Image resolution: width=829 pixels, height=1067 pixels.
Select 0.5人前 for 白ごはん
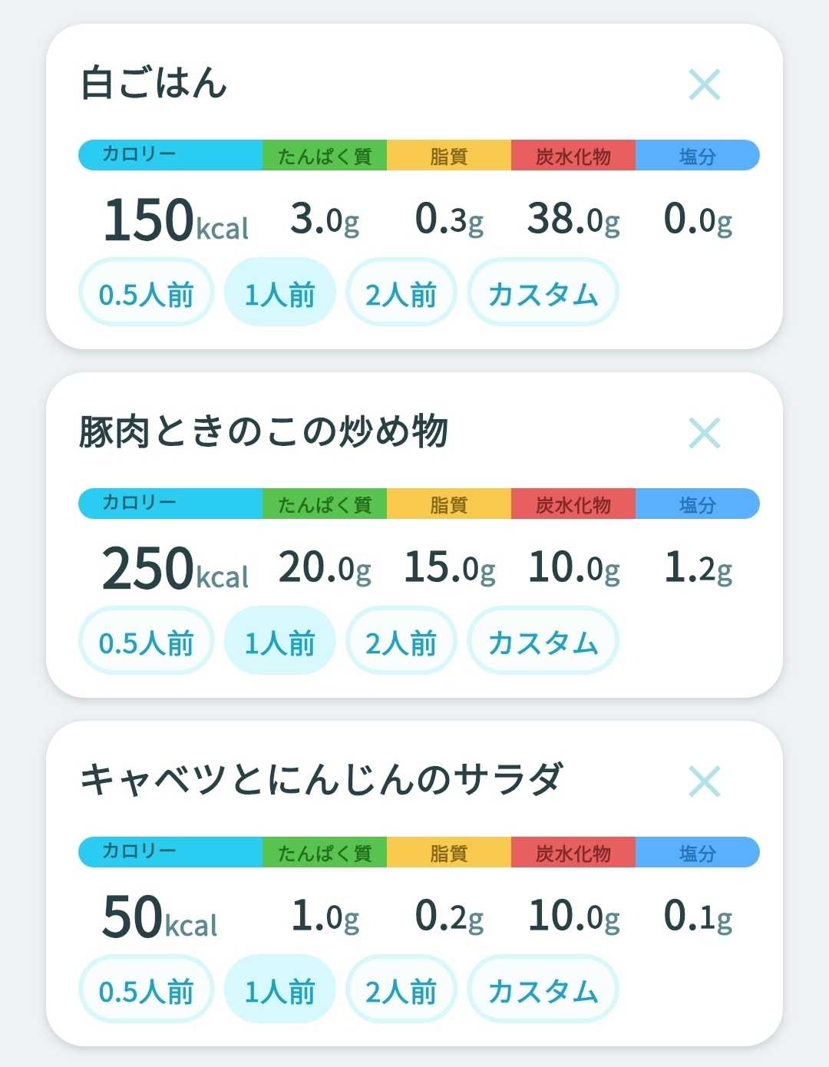click(x=146, y=292)
